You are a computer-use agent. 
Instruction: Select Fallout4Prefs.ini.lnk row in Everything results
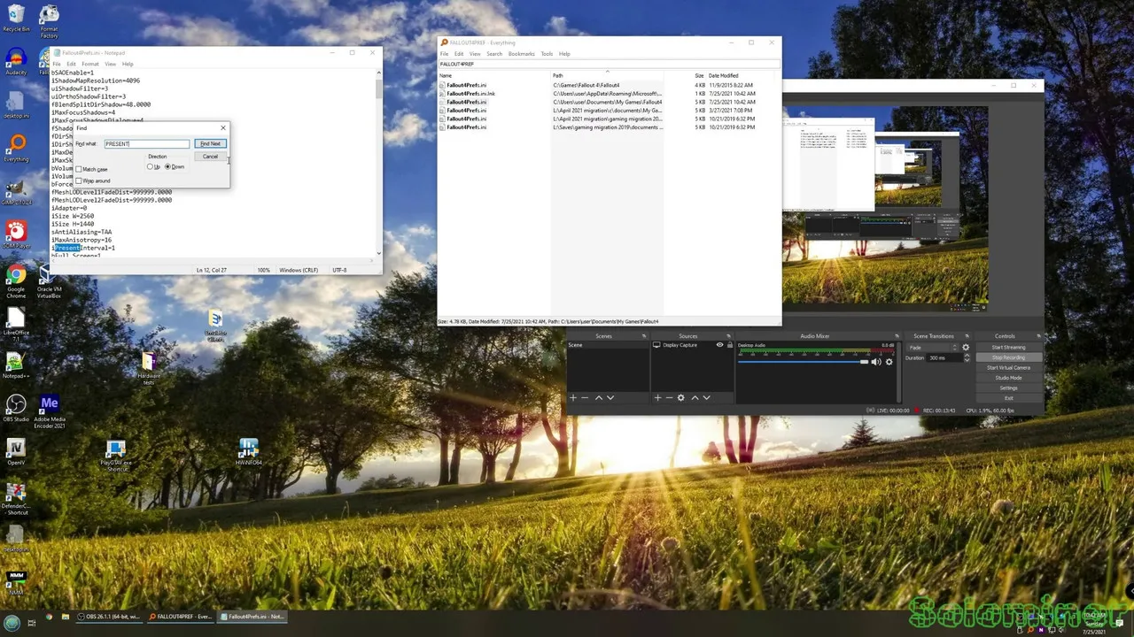(x=610, y=94)
